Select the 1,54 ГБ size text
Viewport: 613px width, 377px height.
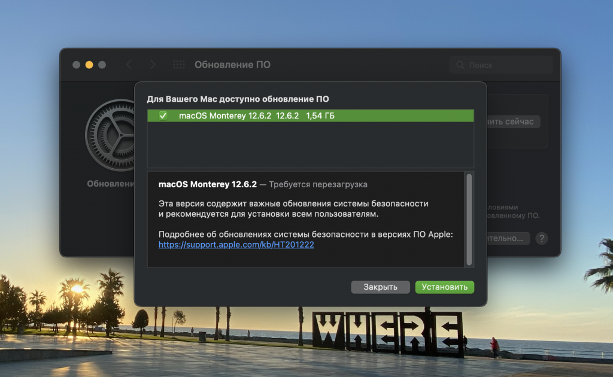click(320, 115)
